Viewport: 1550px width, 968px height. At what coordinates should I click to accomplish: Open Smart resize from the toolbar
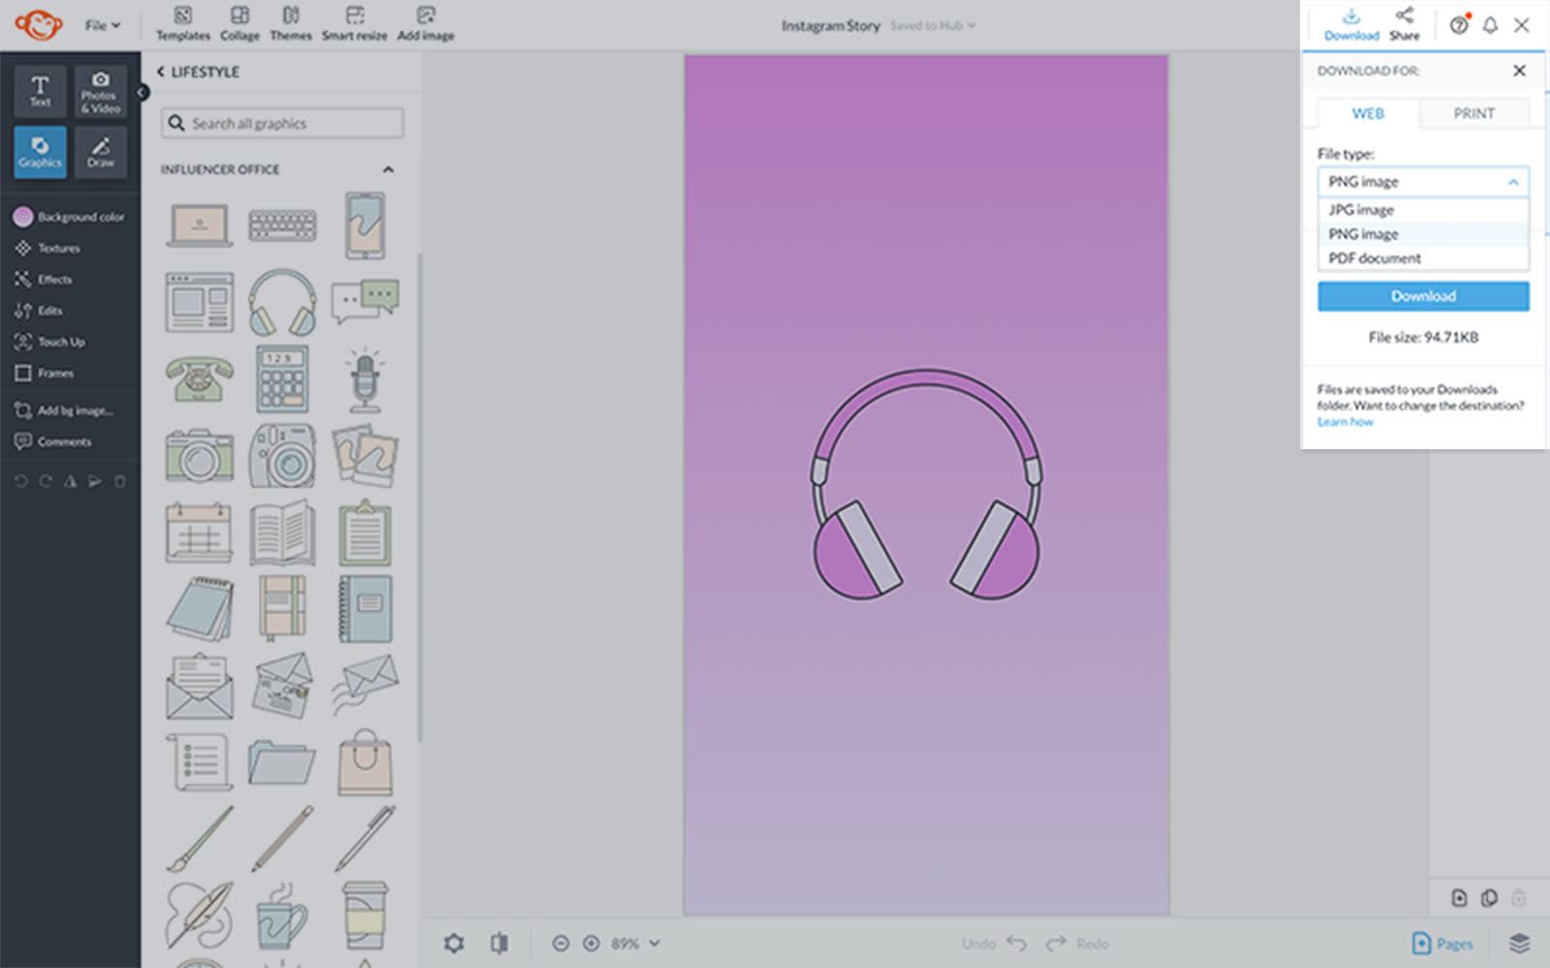click(x=355, y=24)
